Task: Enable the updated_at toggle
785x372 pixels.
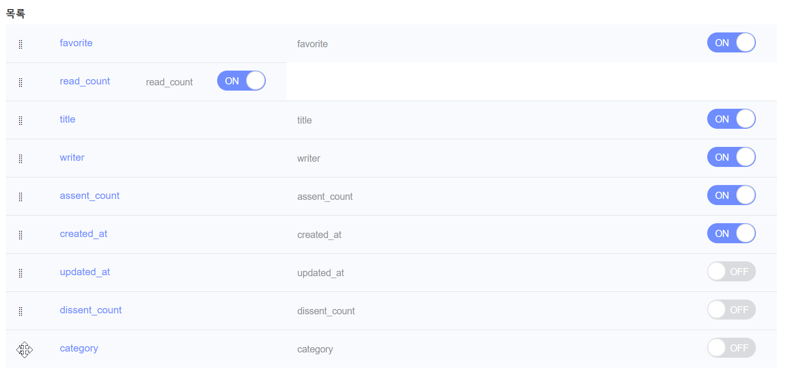Action: [x=731, y=271]
